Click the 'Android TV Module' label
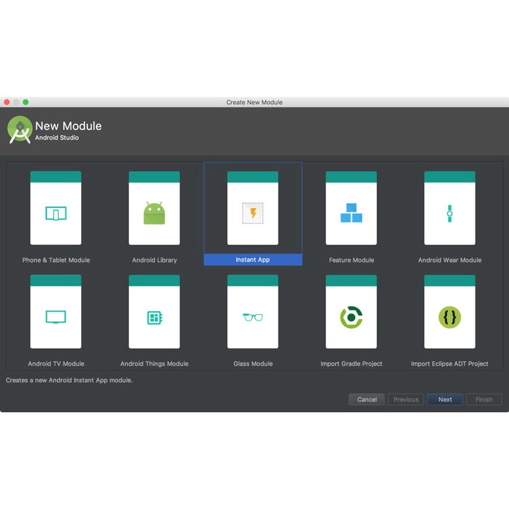Viewport: 509px width, 509px height. click(56, 364)
